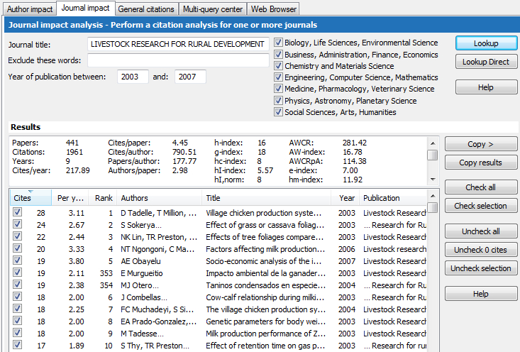Select 'Impacto ambiental de la ganader...' title
Screen dimensions: 520x352
pos(265,273)
